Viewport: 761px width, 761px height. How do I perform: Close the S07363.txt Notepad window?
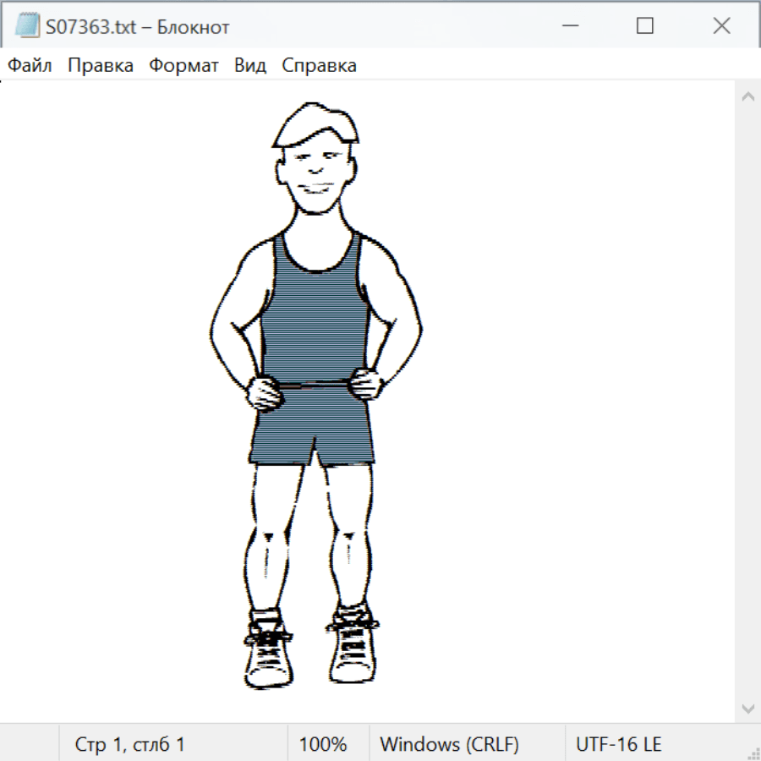721,26
